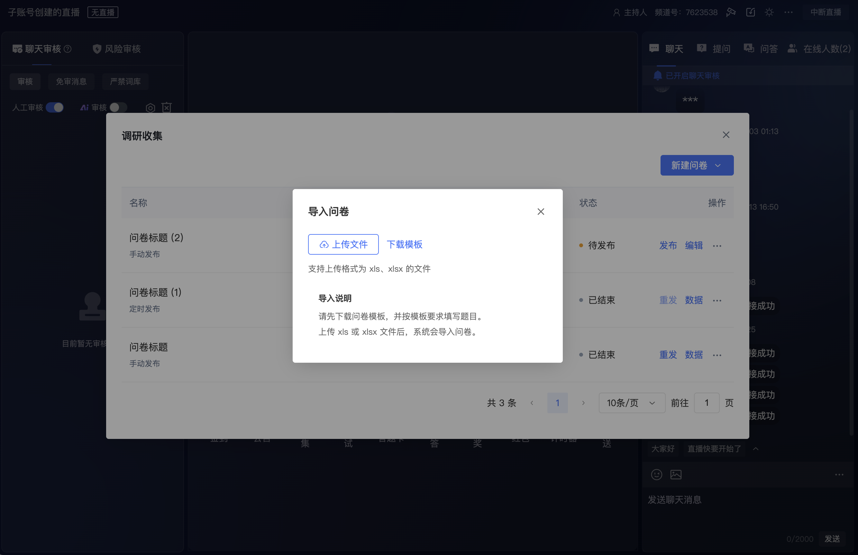Go to next page of surveys
Image resolution: width=858 pixels, height=555 pixels.
click(x=583, y=403)
